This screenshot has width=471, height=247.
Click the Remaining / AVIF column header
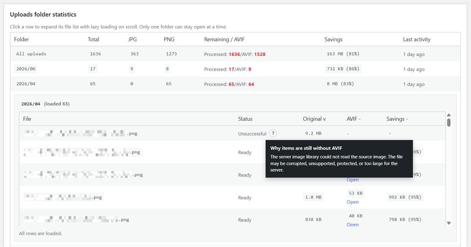click(224, 39)
